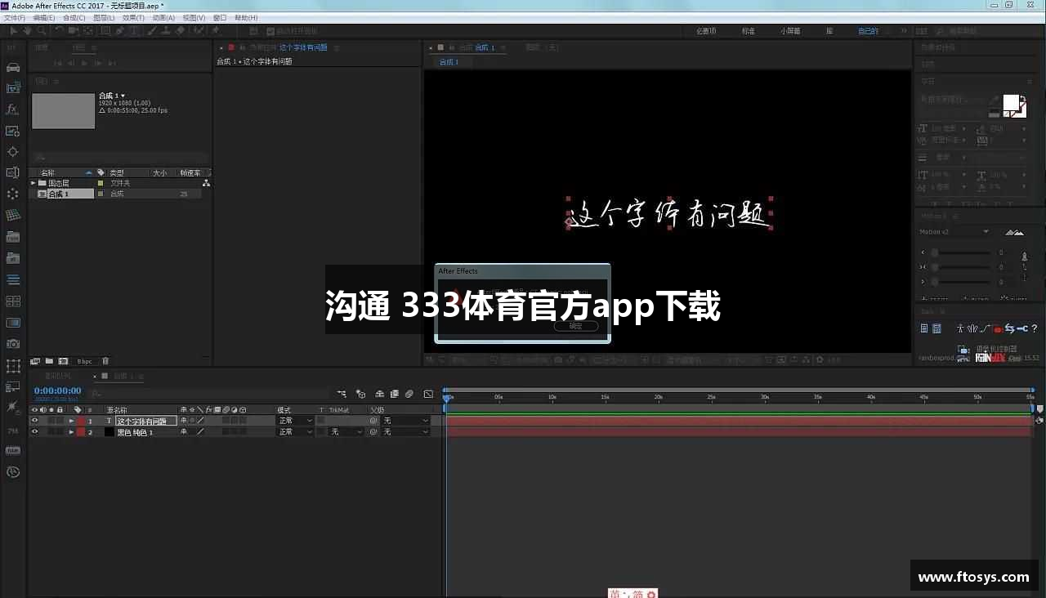Viewport: 1046px width, 598px height.
Task: Hide the 黑色 纯色 1 layer
Action: 34,431
